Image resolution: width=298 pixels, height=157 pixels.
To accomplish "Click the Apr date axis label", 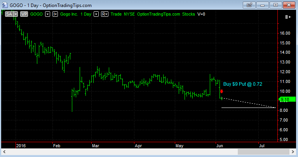I will (x=138, y=146).
